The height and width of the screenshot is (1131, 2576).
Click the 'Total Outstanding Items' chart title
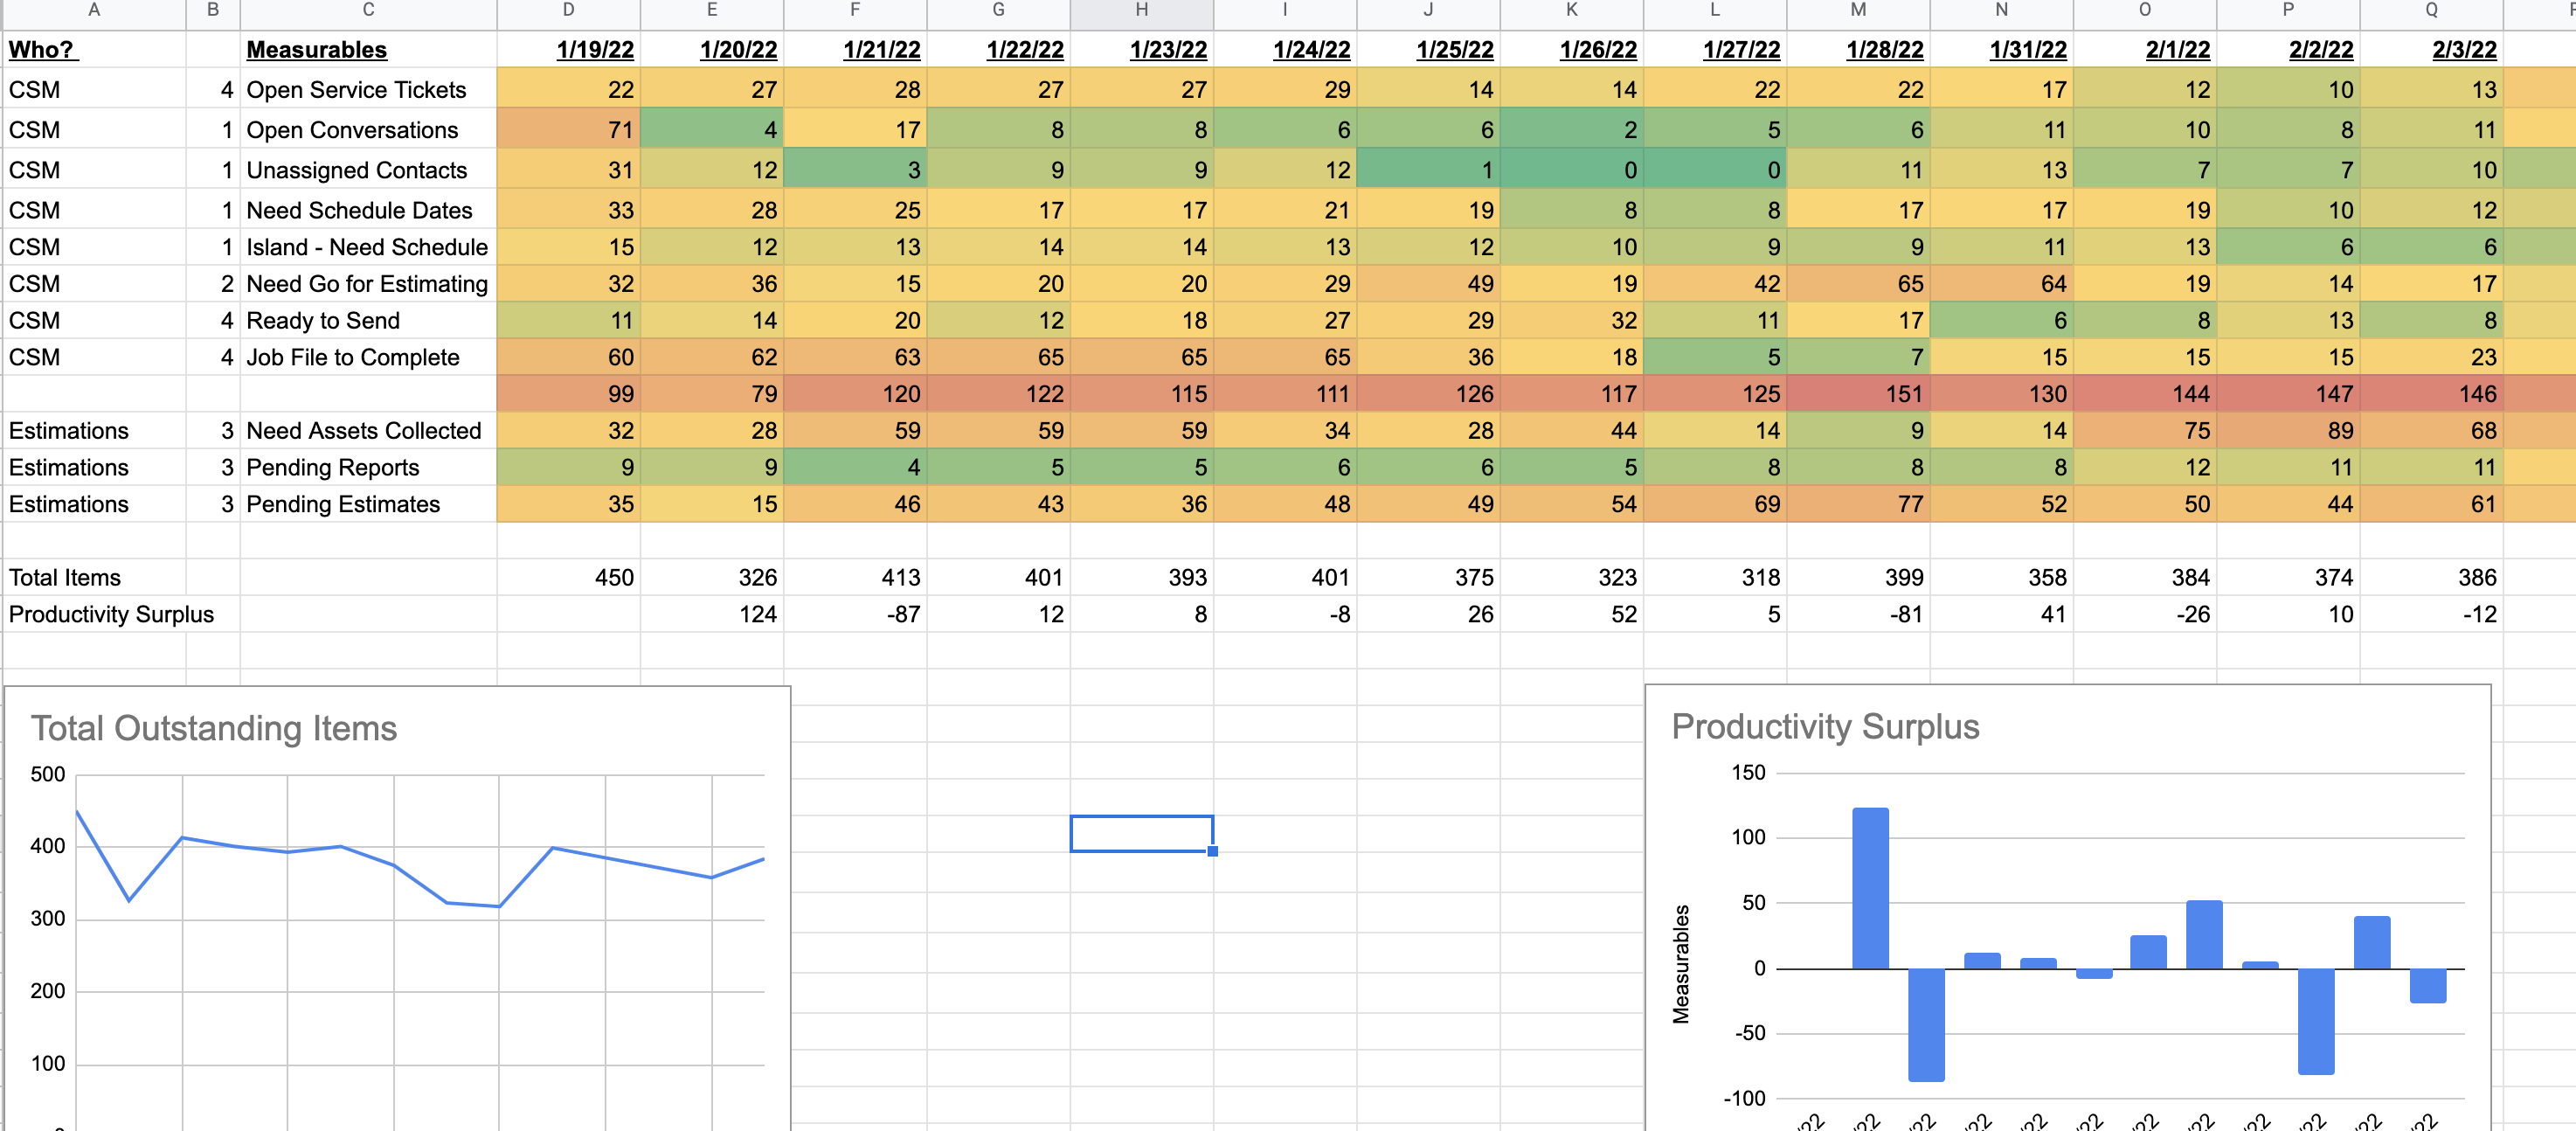[x=214, y=728]
